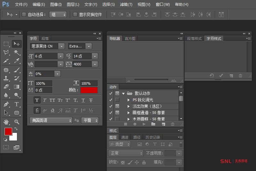Enable the 自动选择 checkbox

(24, 14)
